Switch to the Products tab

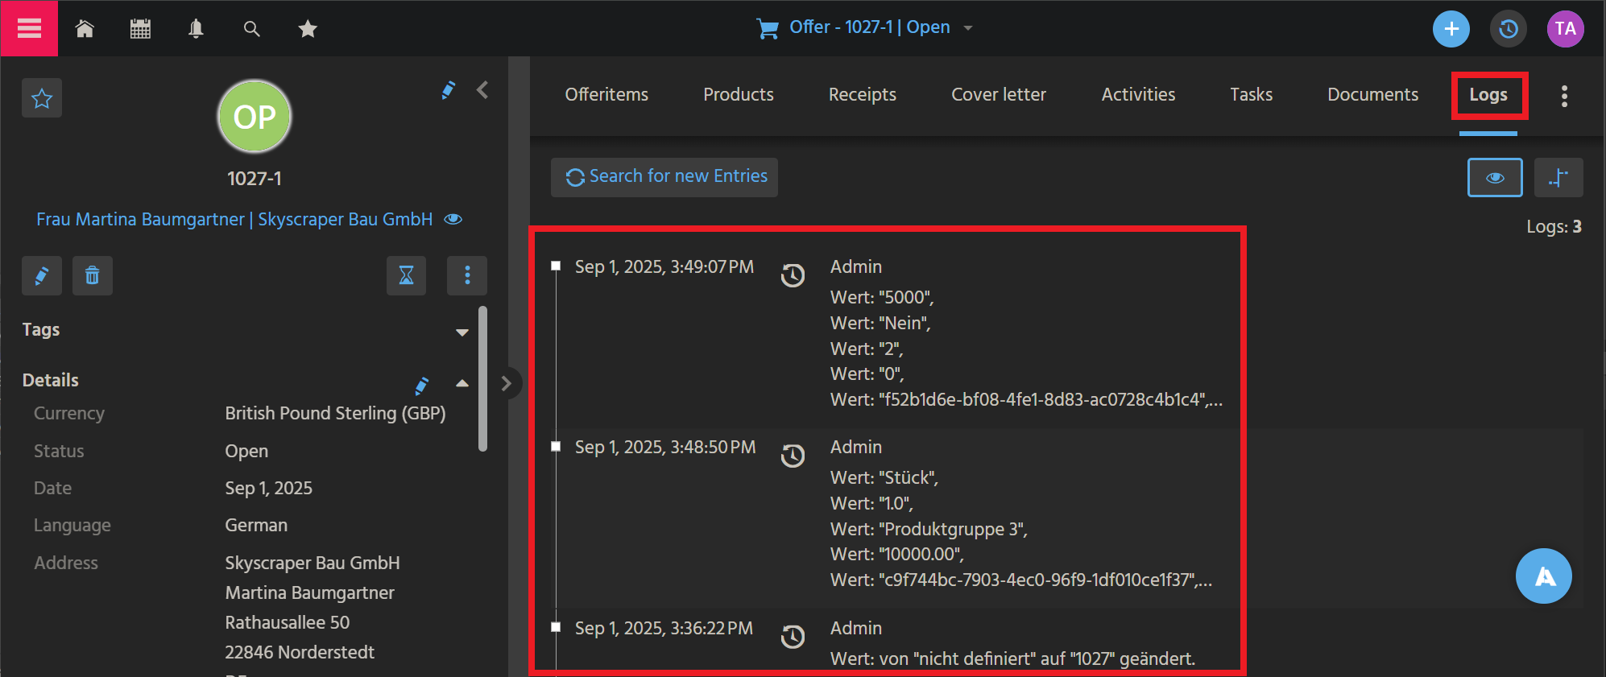coord(739,94)
